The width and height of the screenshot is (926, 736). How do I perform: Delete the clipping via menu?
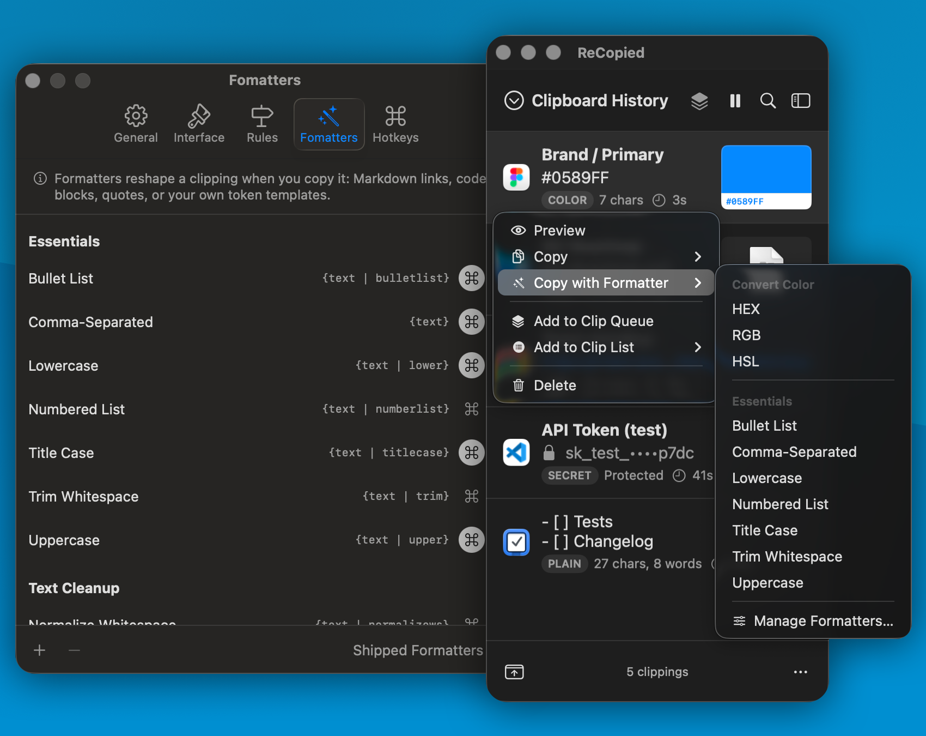point(606,385)
